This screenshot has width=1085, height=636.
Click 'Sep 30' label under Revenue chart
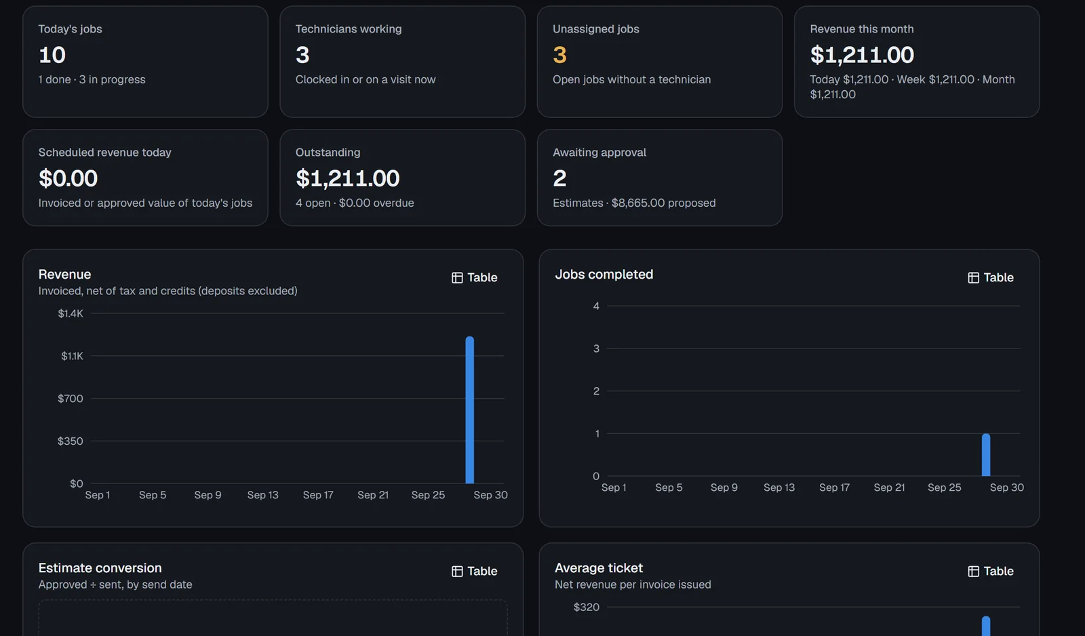click(490, 495)
